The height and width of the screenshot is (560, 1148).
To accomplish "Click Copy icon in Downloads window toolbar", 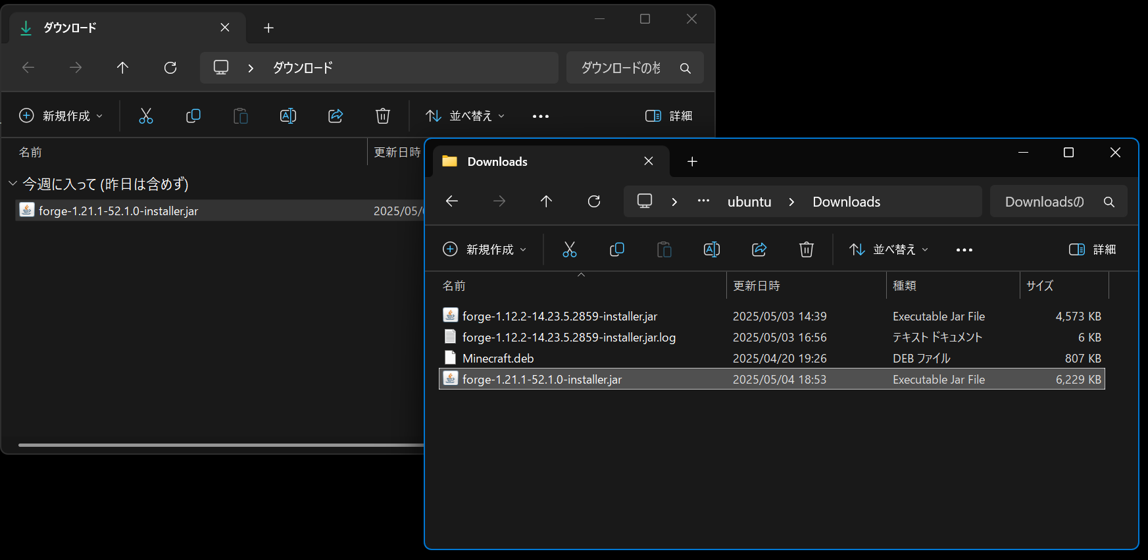I will point(617,249).
